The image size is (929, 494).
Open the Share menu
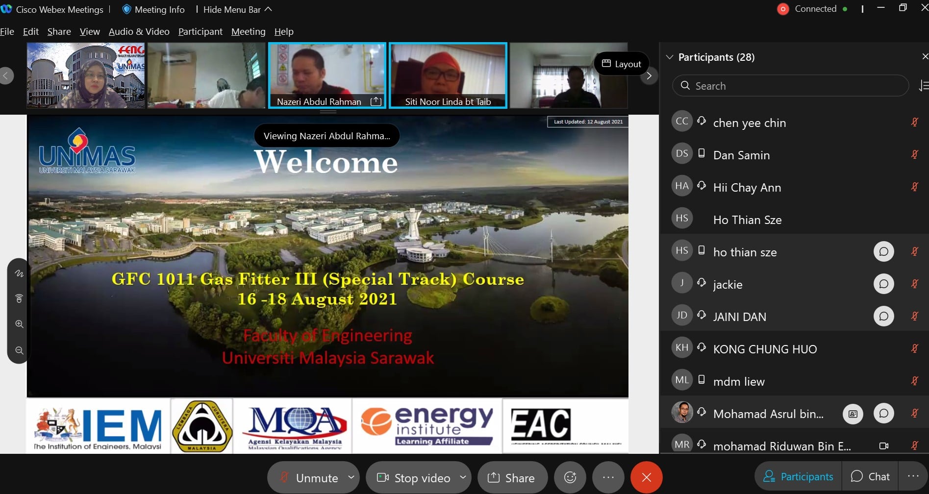pos(59,31)
